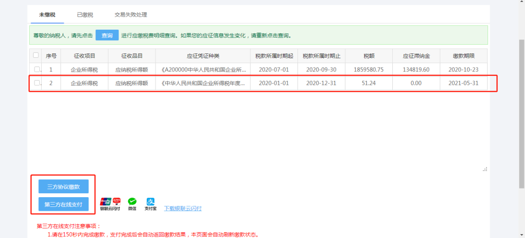Viewport: 525px width, 238px height.
Task: Click the 征收品目 column header
Action: [132, 56]
